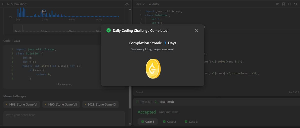Bookmark the editor code
The width and height of the screenshot is (300, 128).
283,4
